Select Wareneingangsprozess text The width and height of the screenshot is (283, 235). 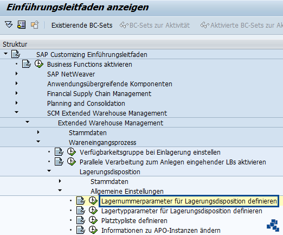click(x=102, y=143)
